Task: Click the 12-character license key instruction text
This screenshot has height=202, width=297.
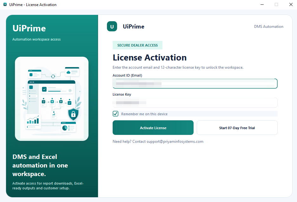Action: pos(178,67)
